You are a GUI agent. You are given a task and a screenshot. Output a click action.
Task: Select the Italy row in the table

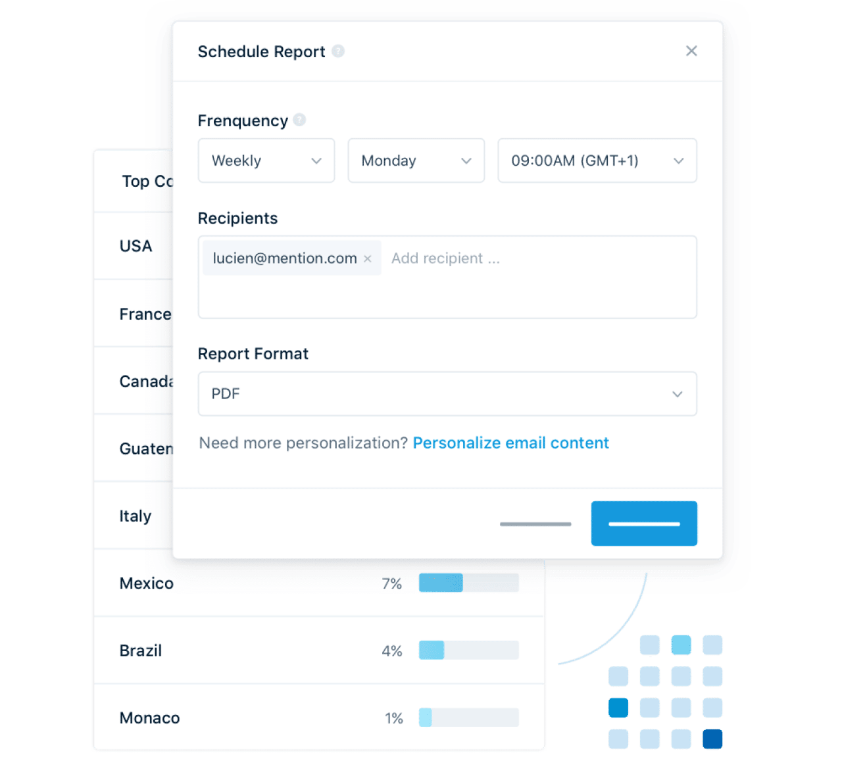click(x=134, y=516)
